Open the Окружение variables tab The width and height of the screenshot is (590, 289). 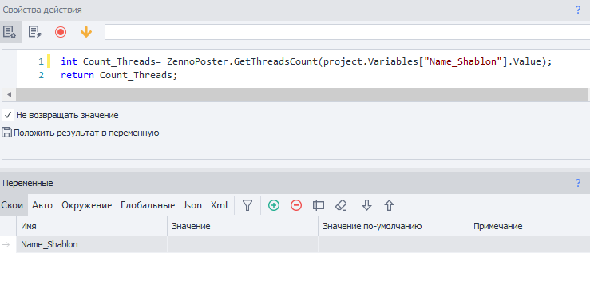coord(87,205)
